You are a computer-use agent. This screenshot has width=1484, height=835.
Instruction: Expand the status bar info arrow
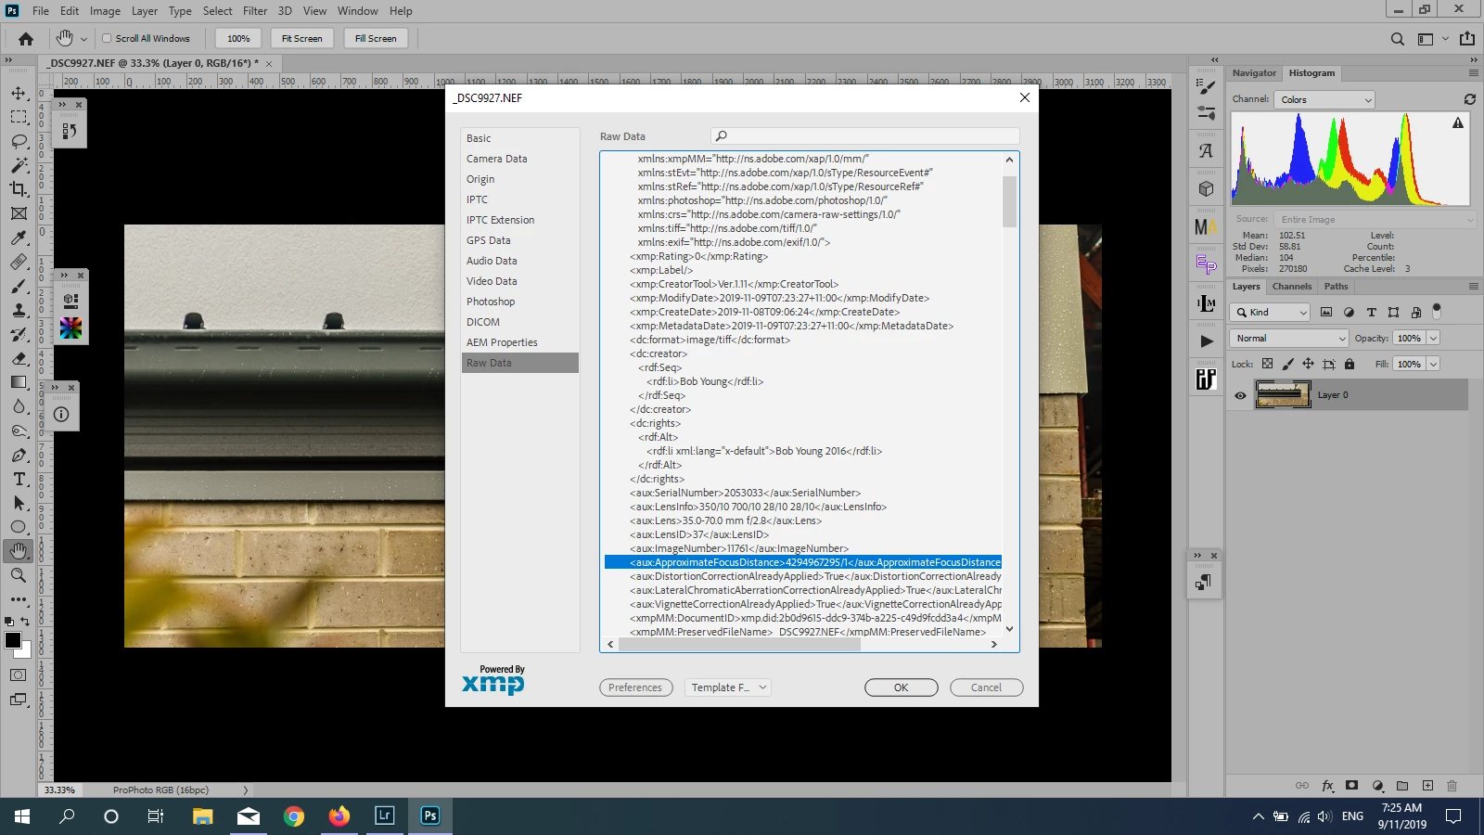246,790
